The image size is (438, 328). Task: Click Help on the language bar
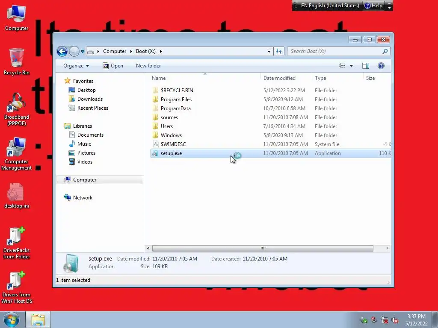tap(373, 6)
